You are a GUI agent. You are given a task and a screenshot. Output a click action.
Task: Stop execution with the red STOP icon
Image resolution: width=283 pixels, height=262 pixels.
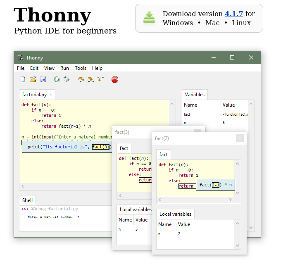115,79
